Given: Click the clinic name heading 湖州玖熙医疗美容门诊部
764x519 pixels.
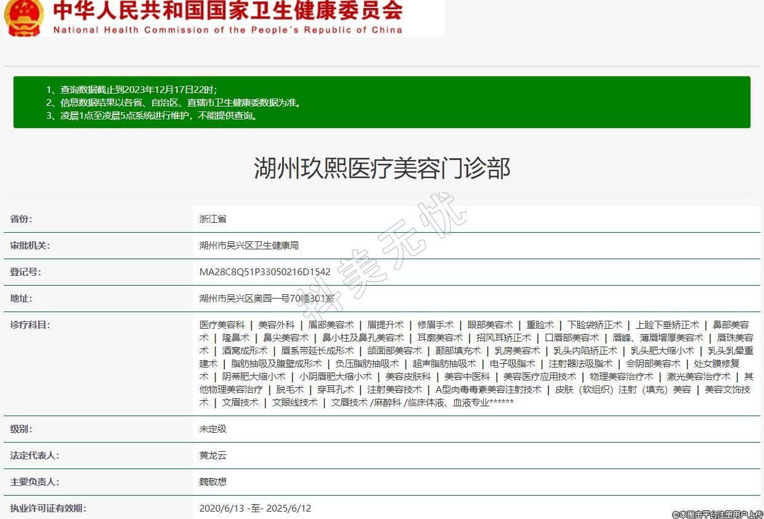Looking at the screenshot, I should [382, 168].
